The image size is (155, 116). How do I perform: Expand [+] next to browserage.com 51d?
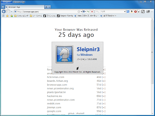tap(104, 85)
